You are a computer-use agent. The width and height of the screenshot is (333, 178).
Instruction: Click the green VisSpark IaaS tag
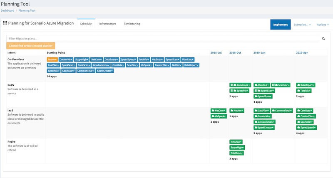[219, 116]
